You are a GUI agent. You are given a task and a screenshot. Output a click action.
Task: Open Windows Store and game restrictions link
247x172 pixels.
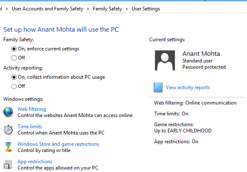coord(58,144)
